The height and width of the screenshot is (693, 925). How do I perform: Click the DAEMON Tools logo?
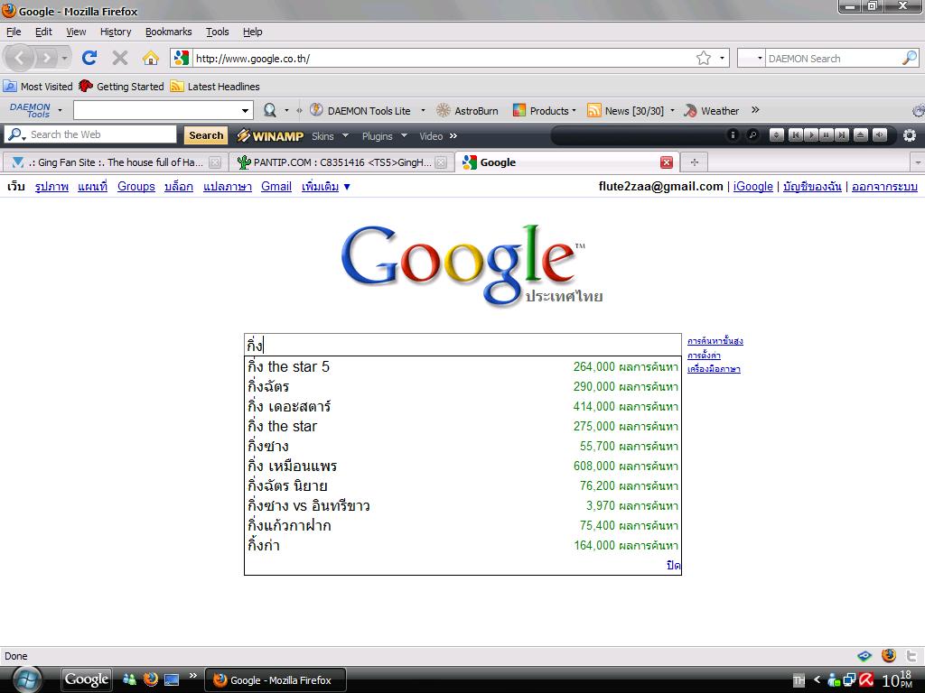(x=30, y=110)
